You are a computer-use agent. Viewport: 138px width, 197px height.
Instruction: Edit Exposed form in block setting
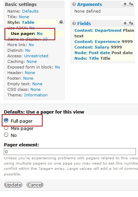tap(57, 67)
